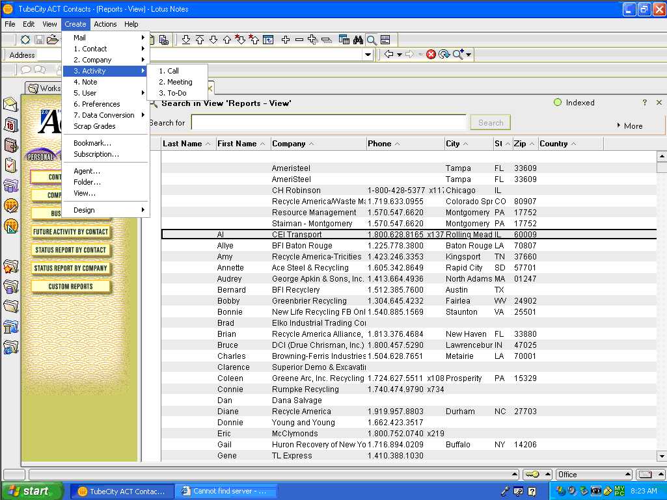Click the Custom Reports button
The image size is (667, 500).
pos(71,287)
